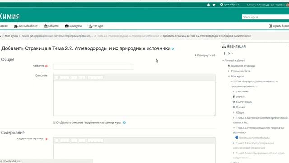Click help icon next to Отображать описание
289x163 pixels.
pos(124,123)
